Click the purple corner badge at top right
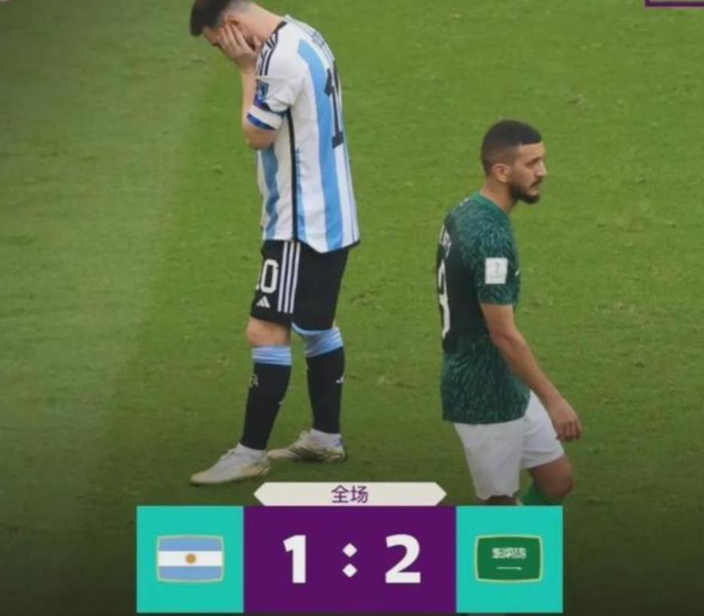The width and height of the screenshot is (704, 616). coord(674,3)
